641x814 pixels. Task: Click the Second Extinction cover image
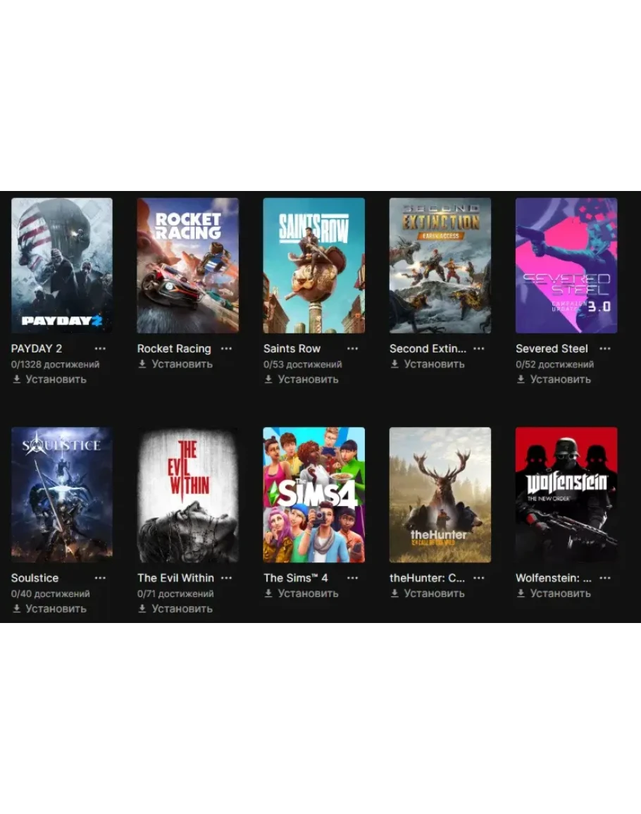click(x=440, y=265)
